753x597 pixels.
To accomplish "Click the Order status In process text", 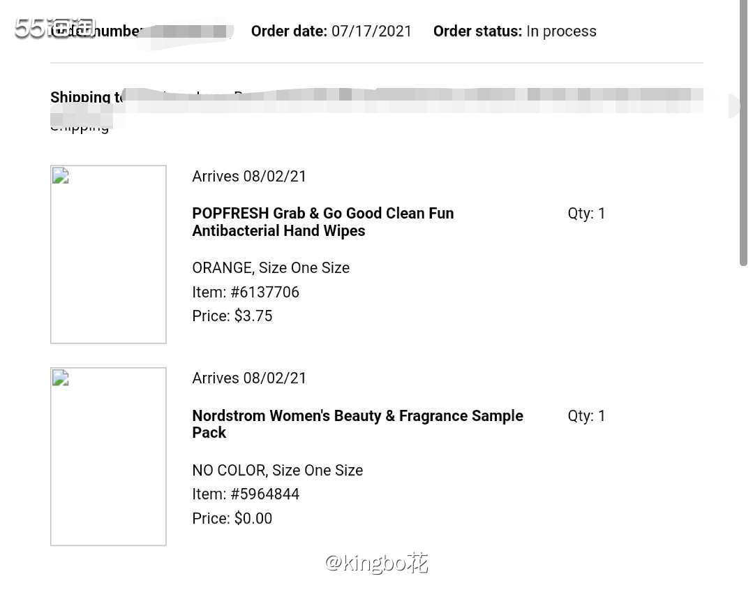I will [x=515, y=31].
